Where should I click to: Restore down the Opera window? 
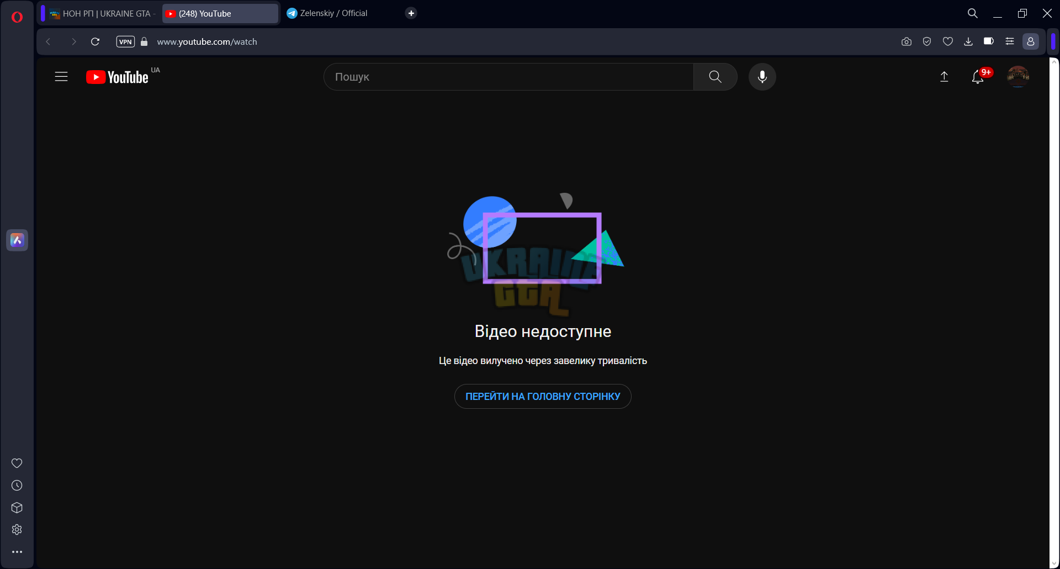tap(1022, 13)
